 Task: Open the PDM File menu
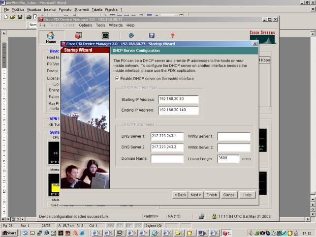click(x=42, y=25)
